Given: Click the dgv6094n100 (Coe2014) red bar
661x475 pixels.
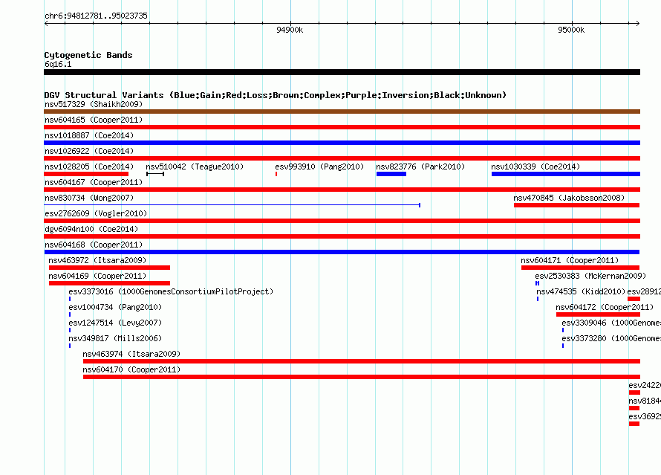Looking at the screenshot, I should (x=342, y=236).
